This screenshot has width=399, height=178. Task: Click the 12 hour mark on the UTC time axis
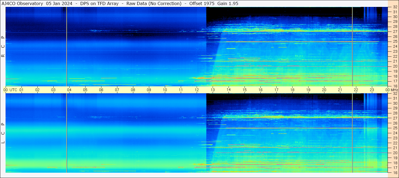click(197, 90)
